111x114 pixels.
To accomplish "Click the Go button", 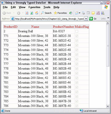I will (x=93, y=19).
